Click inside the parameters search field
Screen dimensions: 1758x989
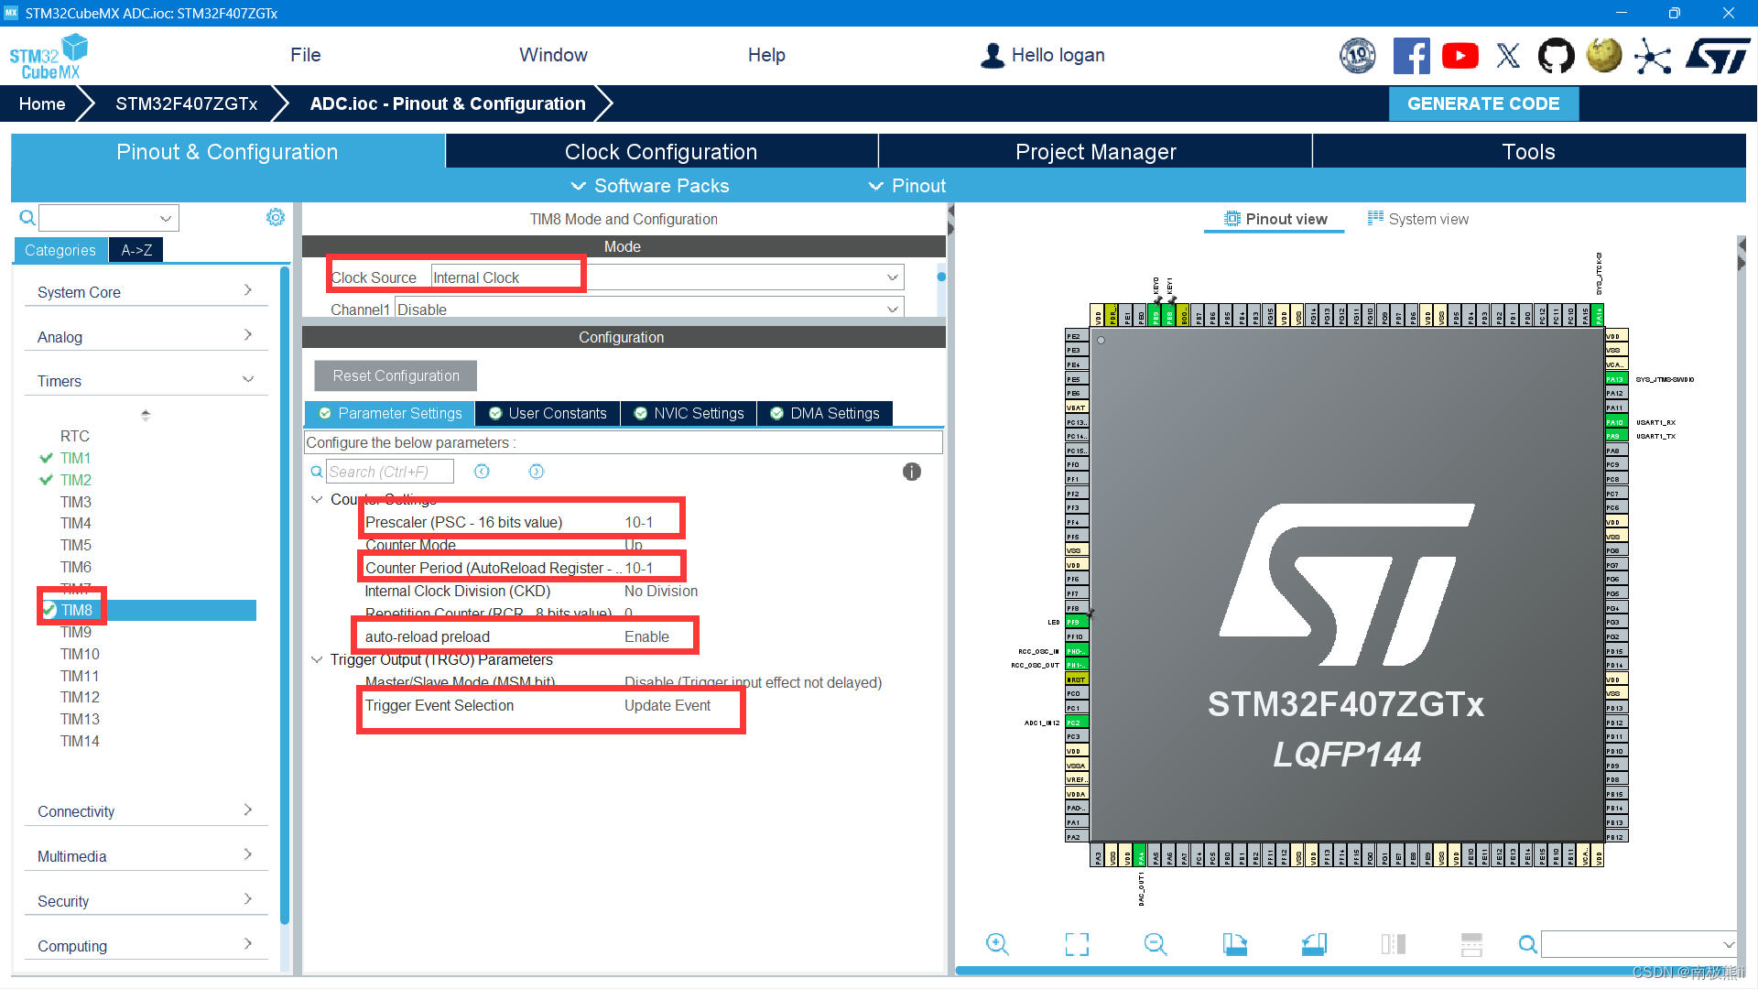click(389, 471)
